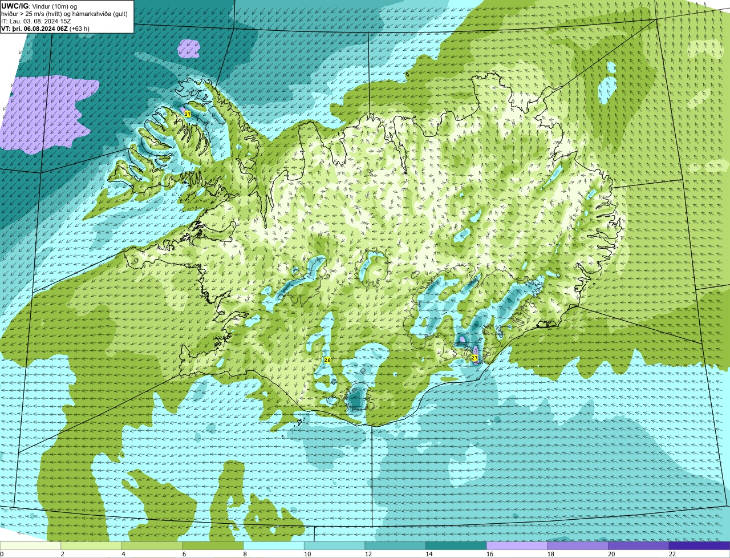Click the legend value 12
The height and width of the screenshot is (558, 730).
click(368, 554)
